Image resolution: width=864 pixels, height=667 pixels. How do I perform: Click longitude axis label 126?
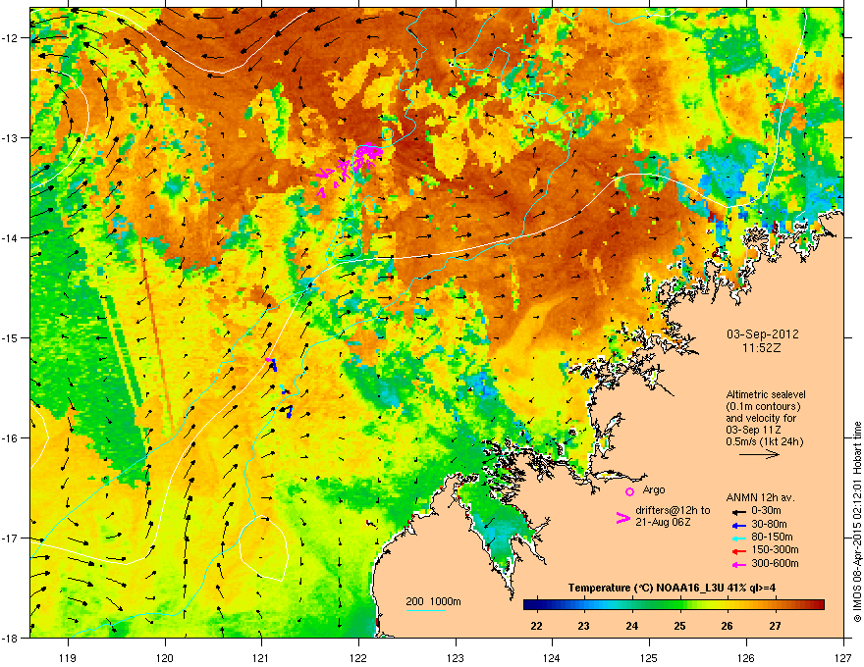(x=746, y=657)
